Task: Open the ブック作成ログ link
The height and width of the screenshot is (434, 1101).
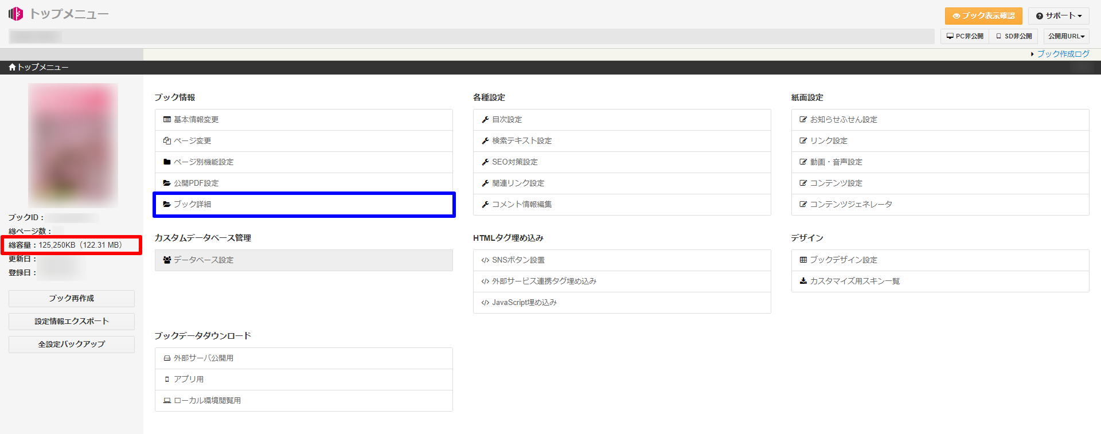Action: [1063, 54]
